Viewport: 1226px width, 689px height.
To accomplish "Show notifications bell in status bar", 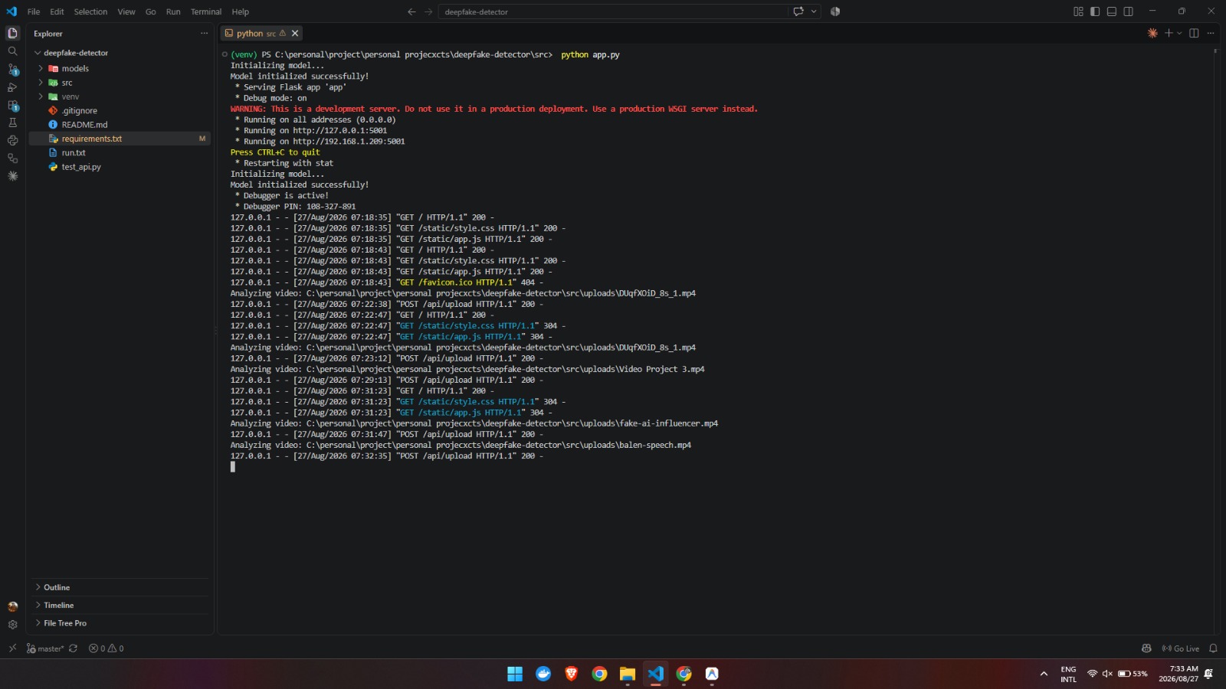I will [x=1213, y=648].
